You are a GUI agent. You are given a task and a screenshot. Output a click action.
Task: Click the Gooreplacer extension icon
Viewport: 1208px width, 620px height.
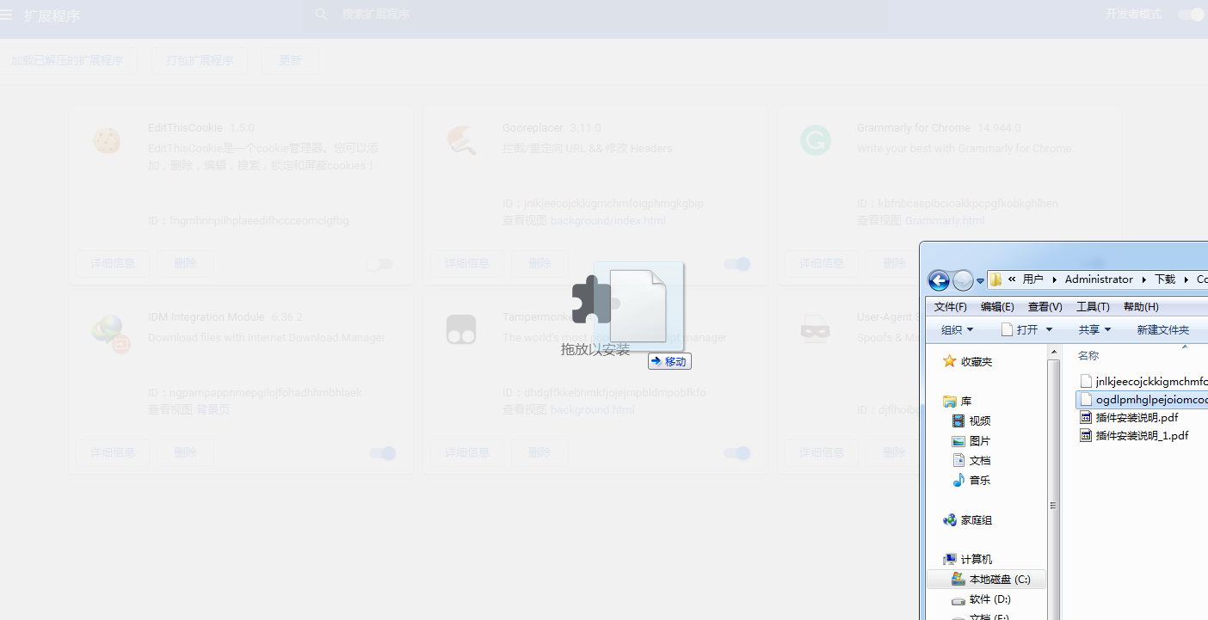click(461, 140)
